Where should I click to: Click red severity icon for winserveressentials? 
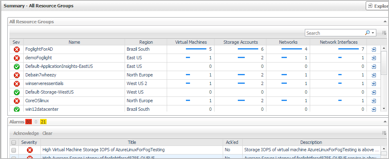click(x=17, y=84)
